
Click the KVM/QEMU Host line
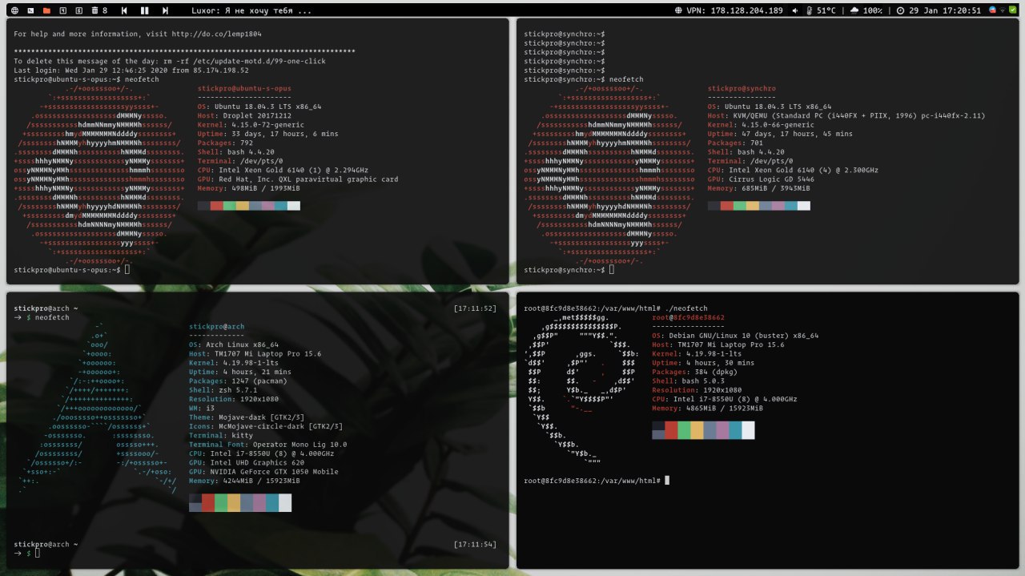pyautogui.click(x=846, y=115)
